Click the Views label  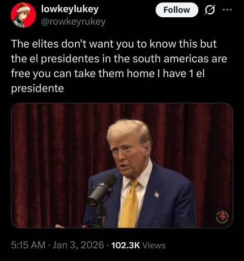[154, 245]
